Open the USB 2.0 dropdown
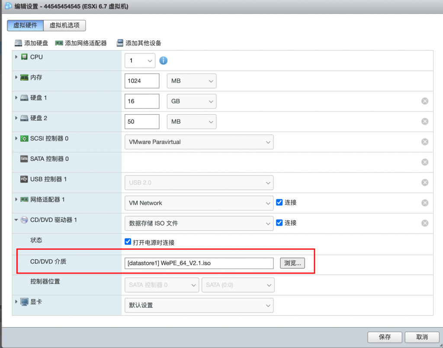Screen dimensions: 443x348 [x=199, y=182]
